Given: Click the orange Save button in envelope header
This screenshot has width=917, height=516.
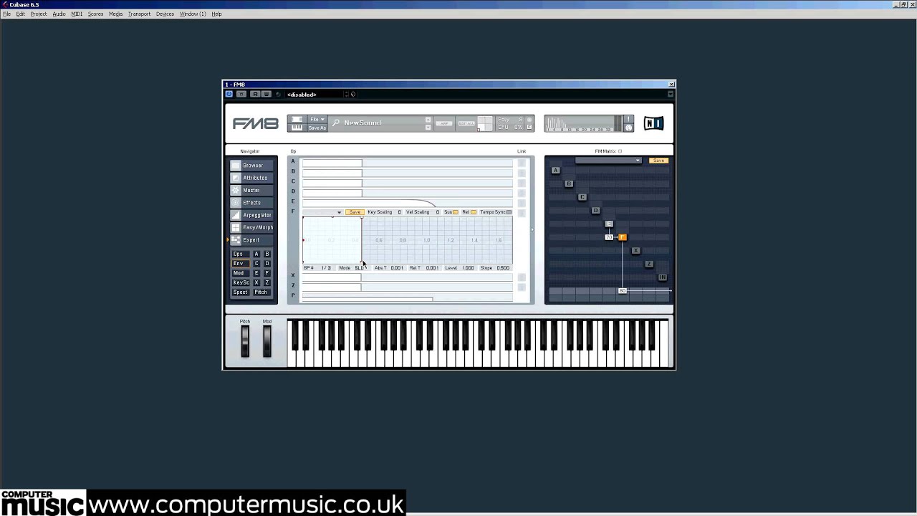Looking at the screenshot, I should [x=355, y=212].
